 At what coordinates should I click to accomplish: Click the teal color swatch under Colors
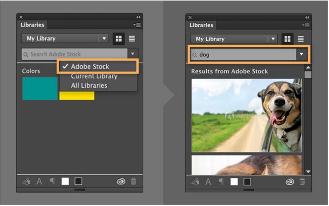pos(40,88)
